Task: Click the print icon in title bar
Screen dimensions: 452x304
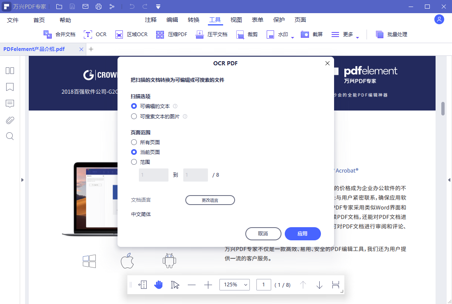Action: (x=99, y=6)
